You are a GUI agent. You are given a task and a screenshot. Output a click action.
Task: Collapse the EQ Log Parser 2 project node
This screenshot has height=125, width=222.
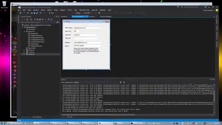pyautogui.click(x=22, y=27)
